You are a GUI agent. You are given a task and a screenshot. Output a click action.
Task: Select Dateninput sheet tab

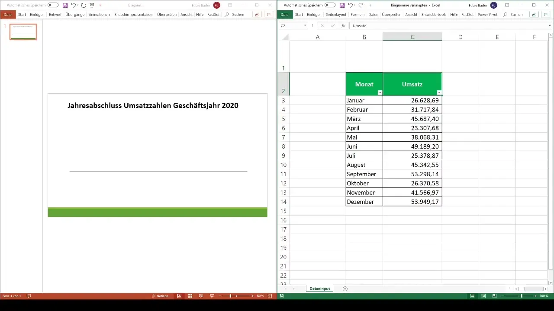tap(320, 289)
